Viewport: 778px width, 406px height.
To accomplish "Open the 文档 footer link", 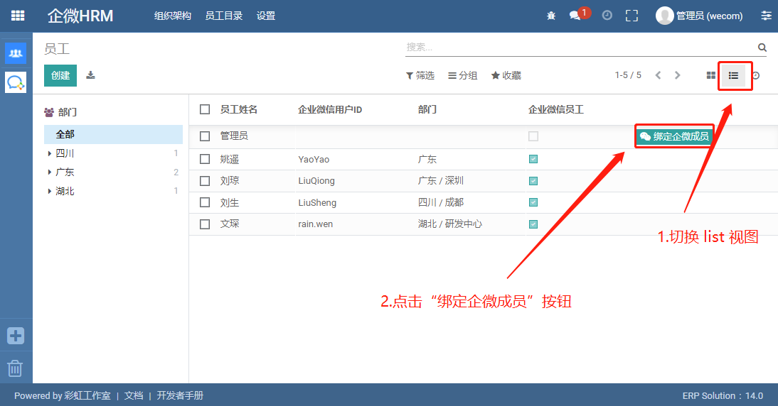I will coord(134,395).
